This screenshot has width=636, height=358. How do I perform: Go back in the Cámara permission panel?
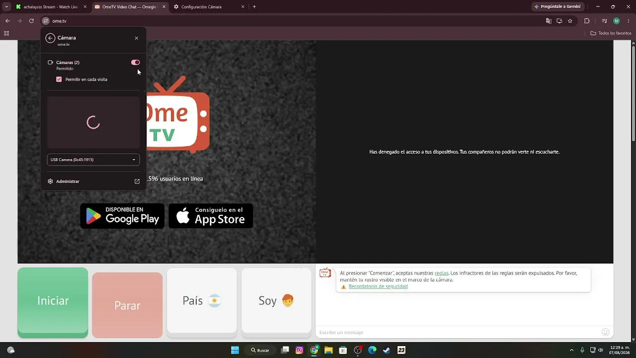click(50, 38)
